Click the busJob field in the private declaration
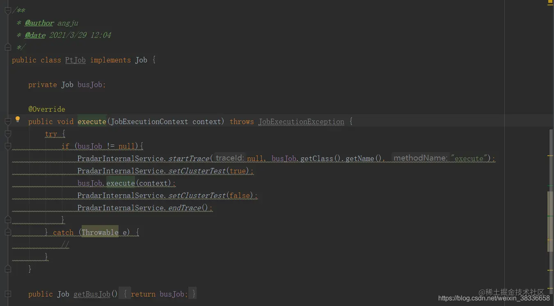 tap(90, 85)
